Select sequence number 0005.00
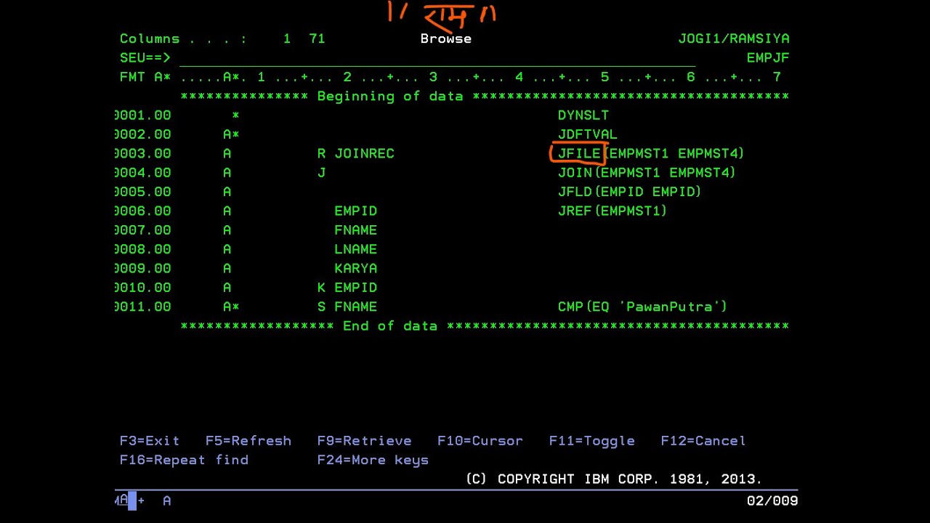This screenshot has width=930, height=523. [x=143, y=192]
